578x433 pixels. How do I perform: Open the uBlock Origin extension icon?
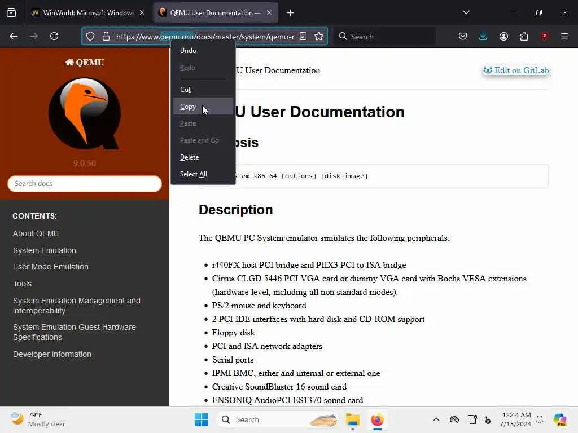point(544,36)
